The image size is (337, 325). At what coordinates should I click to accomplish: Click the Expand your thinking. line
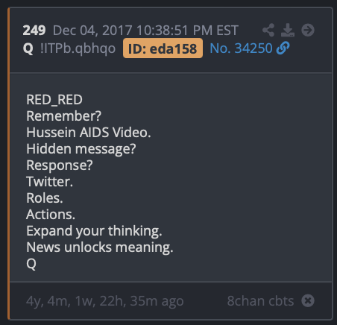[x=94, y=231]
